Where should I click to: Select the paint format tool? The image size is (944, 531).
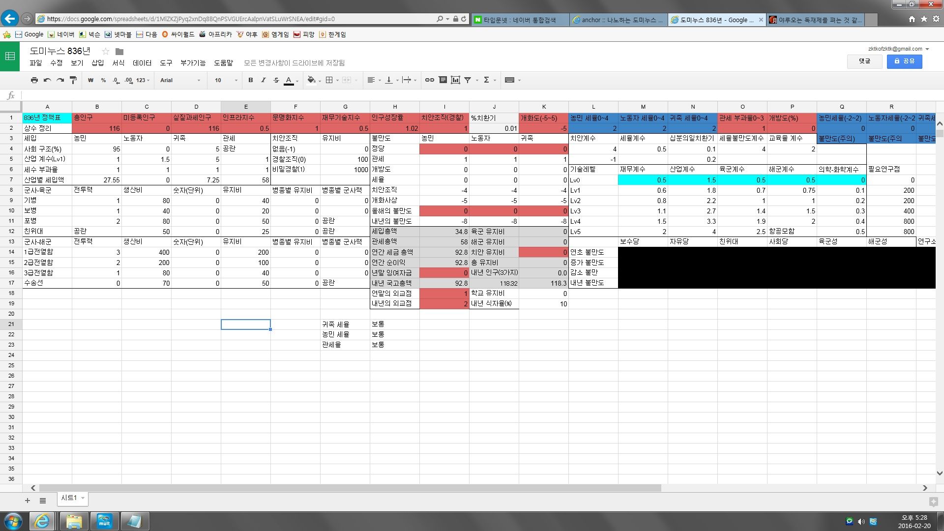click(x=73, y=80)
